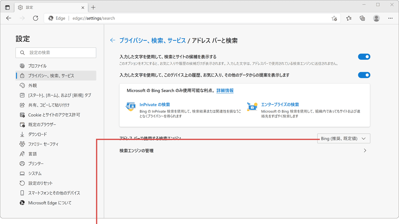Open the Collections icon

pyautogui.click(x=362, y=18)
